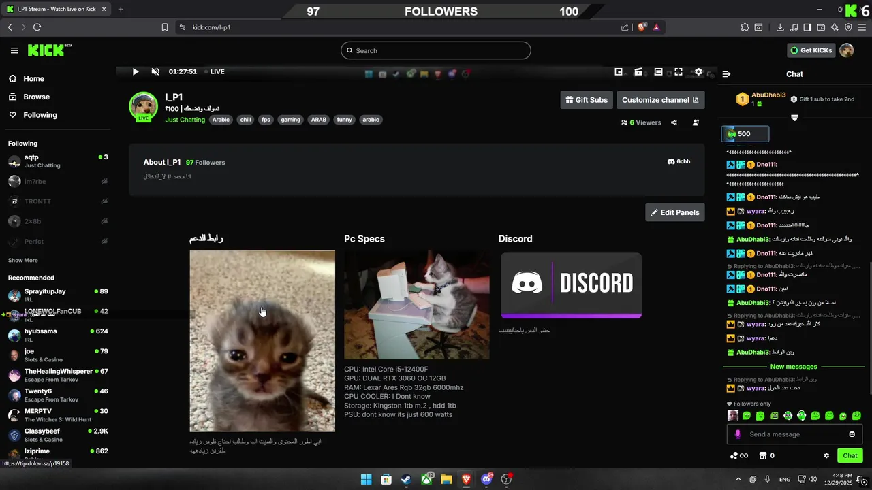This screenshot has width=872, height=490.
Task: Open SprayitupJay recommended channel
Action: (x=57, y=295)
